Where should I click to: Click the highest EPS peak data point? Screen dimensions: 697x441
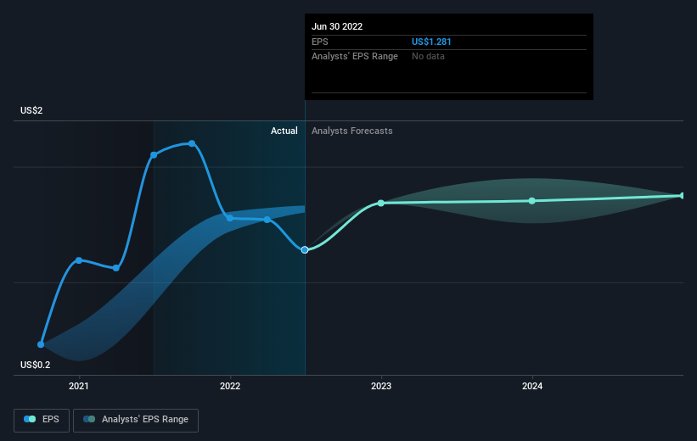(192, 143)
